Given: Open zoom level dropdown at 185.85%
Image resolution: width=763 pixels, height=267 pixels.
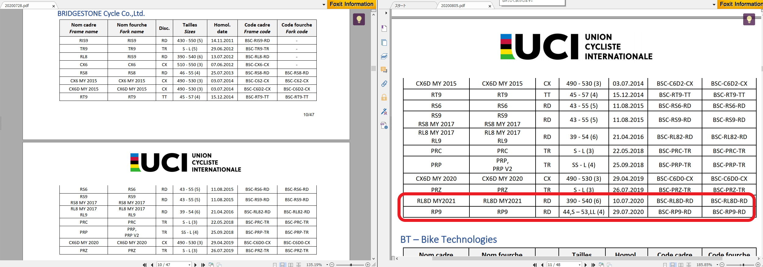Looking at the screenshot, I should 717,265.
